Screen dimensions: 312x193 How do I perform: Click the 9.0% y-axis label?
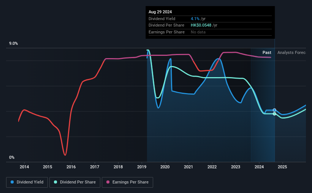tap(13, 44)
